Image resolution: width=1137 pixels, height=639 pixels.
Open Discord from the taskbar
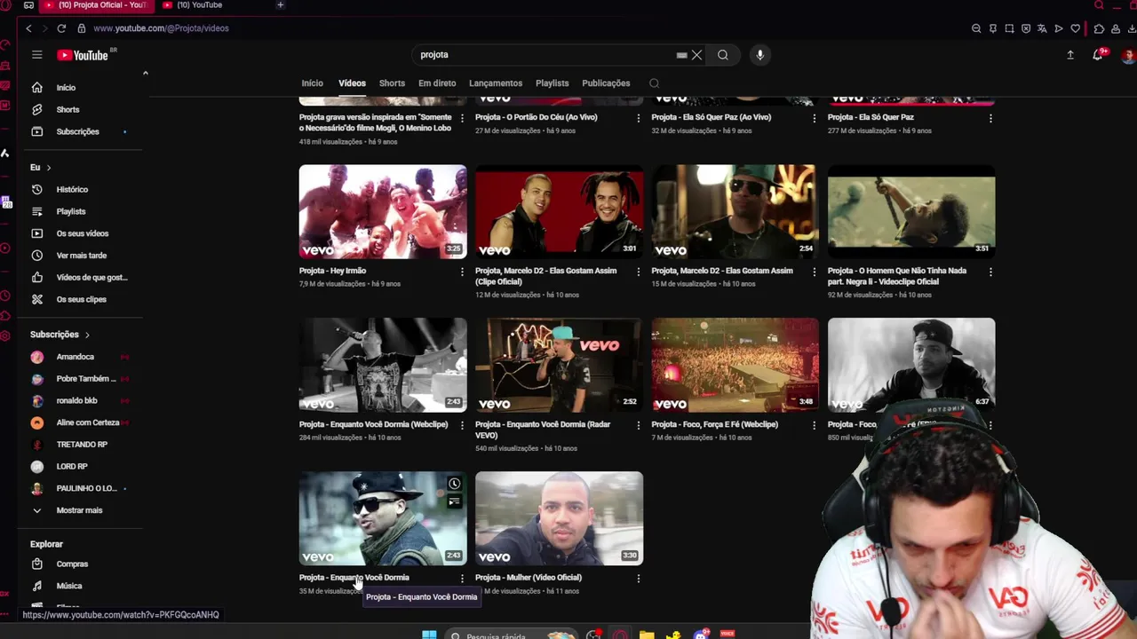tap(701, 635)
